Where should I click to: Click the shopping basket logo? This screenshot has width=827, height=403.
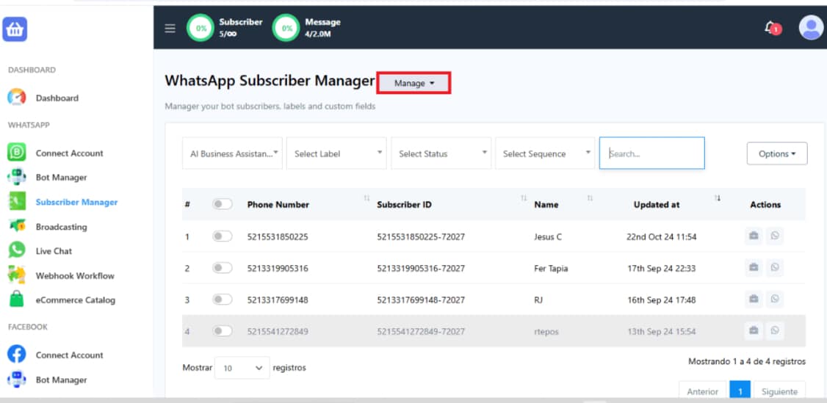[x=15, y=29]
